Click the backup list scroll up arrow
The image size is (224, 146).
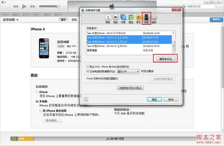pos(173,33)
